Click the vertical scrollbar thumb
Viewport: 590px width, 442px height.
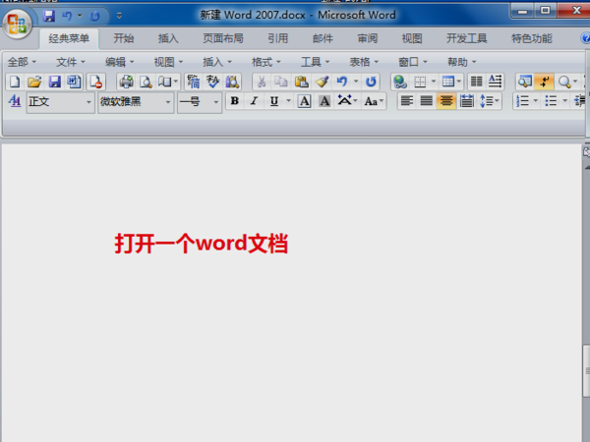[587, 371]
